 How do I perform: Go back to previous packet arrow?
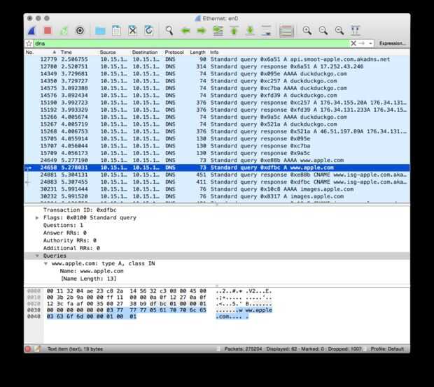tap(185, 30)
